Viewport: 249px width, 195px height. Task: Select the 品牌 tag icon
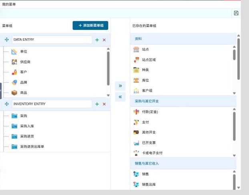tap(14, 83)
